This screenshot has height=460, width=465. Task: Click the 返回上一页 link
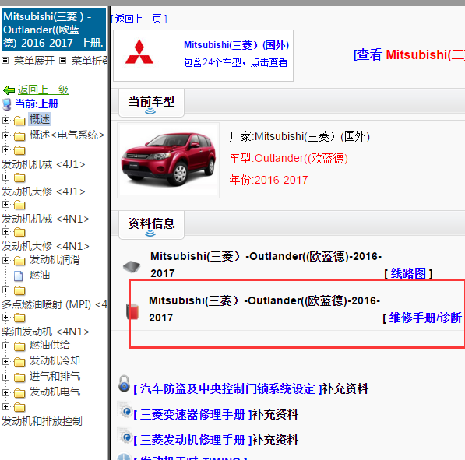pyautogui.click(x=139, y=19)
